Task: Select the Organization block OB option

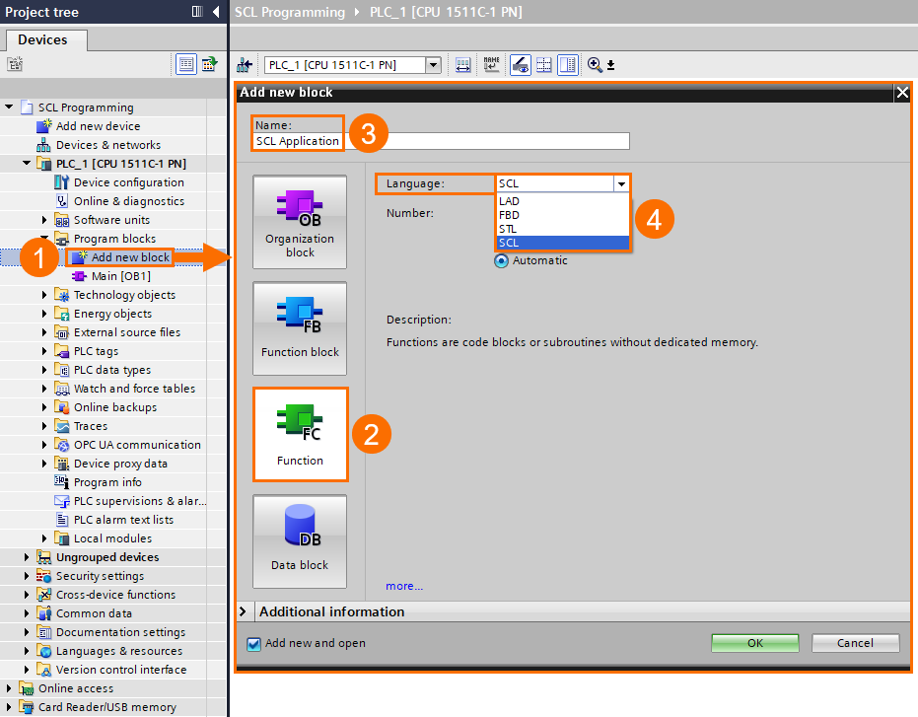Action: pos(299,222)
